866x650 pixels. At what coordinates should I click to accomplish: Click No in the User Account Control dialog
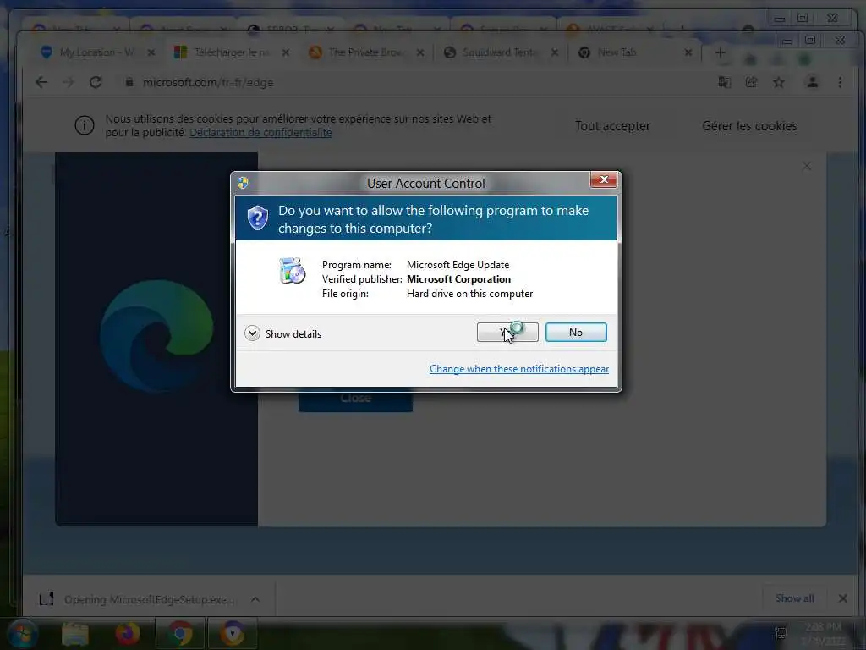click(576, 332)
